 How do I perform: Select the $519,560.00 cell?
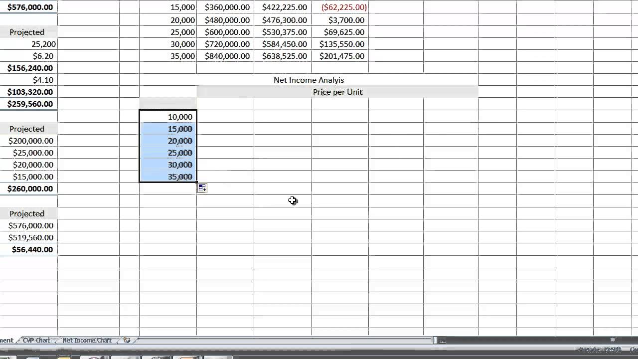[x=28, y=237]
